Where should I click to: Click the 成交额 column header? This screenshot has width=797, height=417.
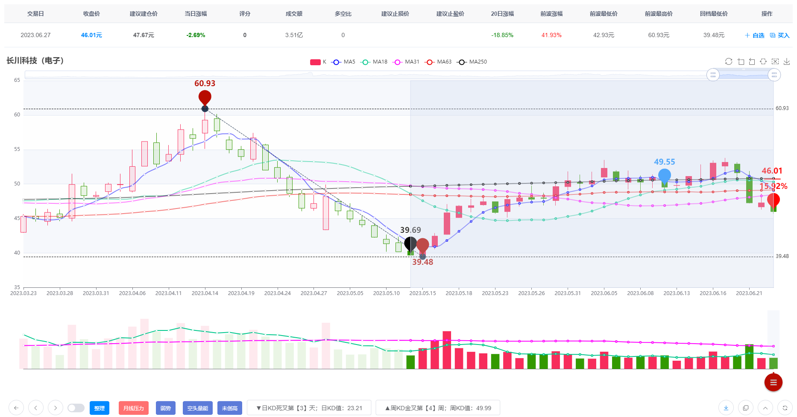[x=294, y=14]
